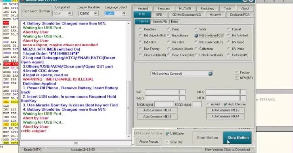Image resolution: width=293 pixels, height=153 pixels.
Task: Uncheck the Auto Chksum checkbox
Action: (226, 104)
